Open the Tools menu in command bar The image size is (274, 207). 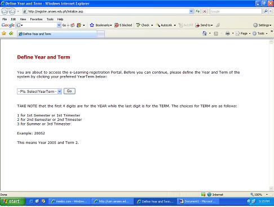[260, 34]
